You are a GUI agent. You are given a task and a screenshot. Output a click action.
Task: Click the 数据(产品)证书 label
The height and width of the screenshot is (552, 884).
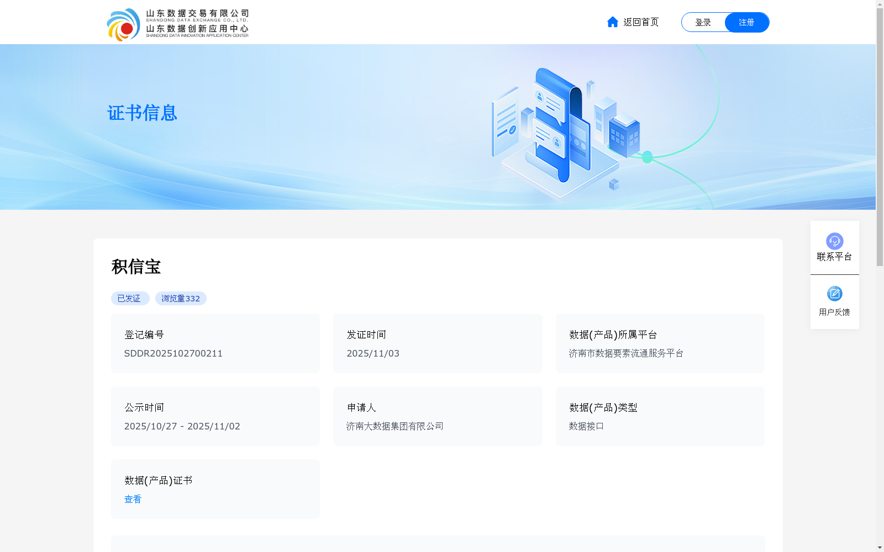(x=158, y=480)
